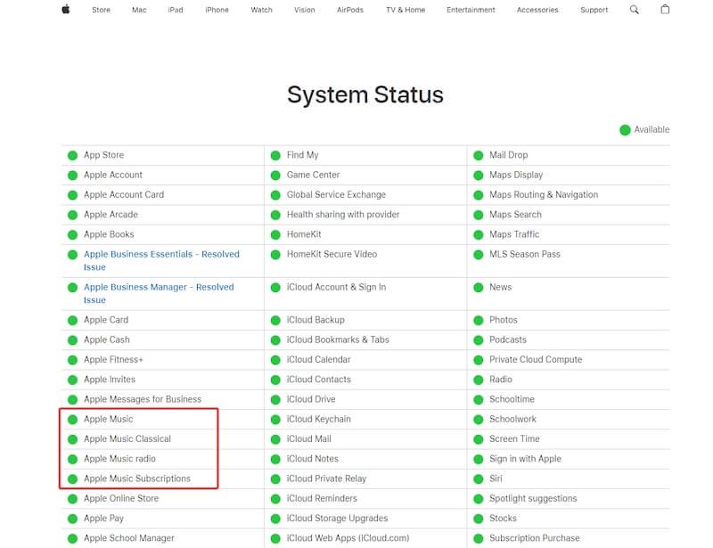Click green status dot beside App Store
The image size is (713, 548).
coord(73,155)
